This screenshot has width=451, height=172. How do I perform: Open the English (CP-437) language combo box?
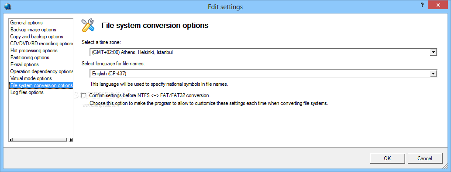pyautogui.click(x=263, y=74)
